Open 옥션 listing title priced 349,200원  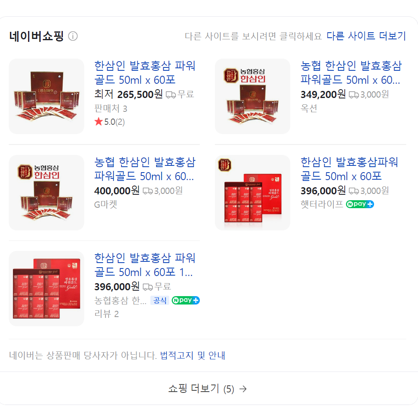point(351,73)
